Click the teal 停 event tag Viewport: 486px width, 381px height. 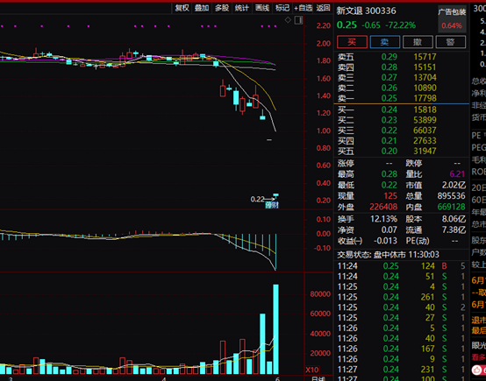(x=268, y=205)
